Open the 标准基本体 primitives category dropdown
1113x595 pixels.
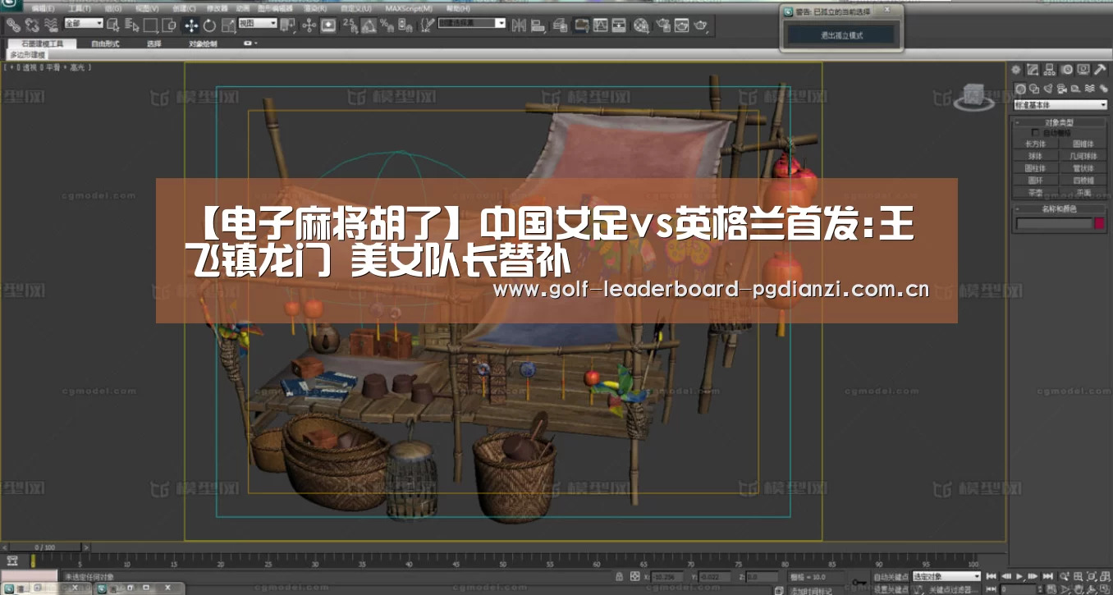coord(1060,105)
